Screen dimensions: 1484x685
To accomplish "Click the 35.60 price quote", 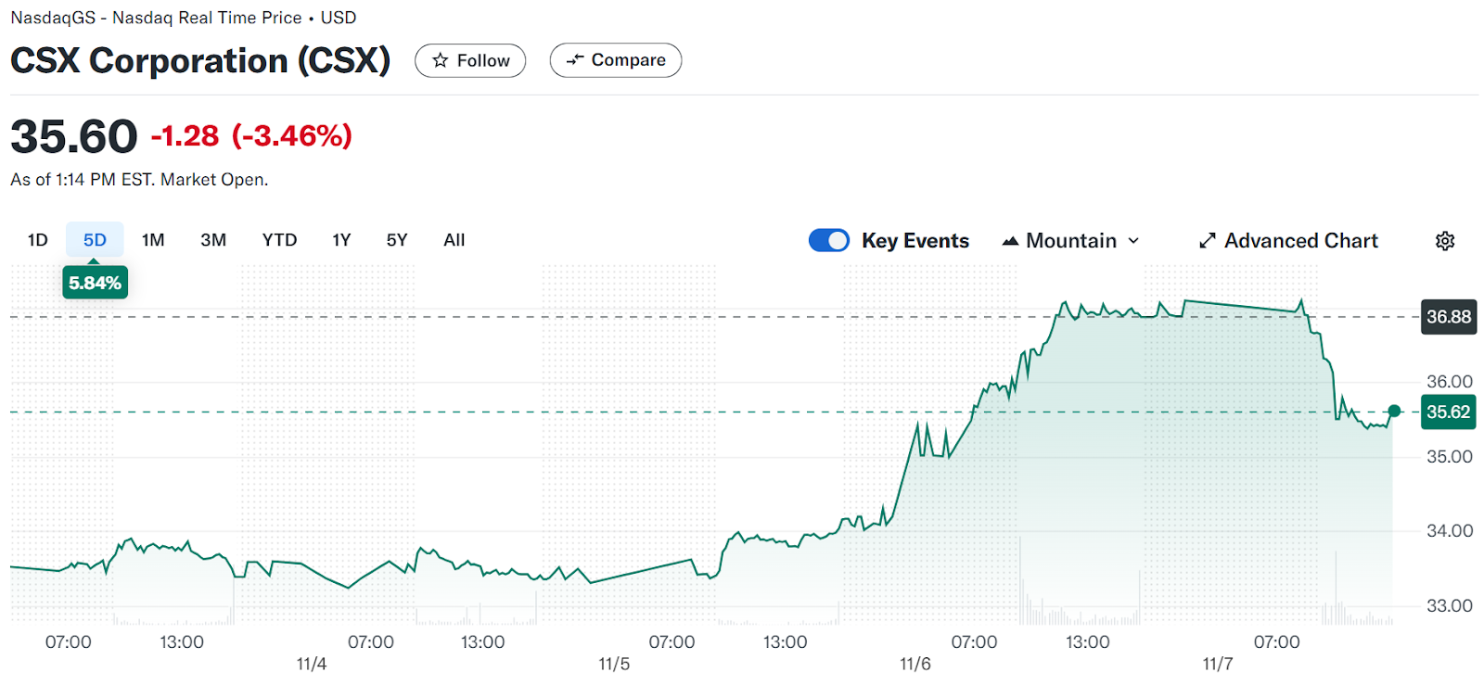I will pos(74,136).
